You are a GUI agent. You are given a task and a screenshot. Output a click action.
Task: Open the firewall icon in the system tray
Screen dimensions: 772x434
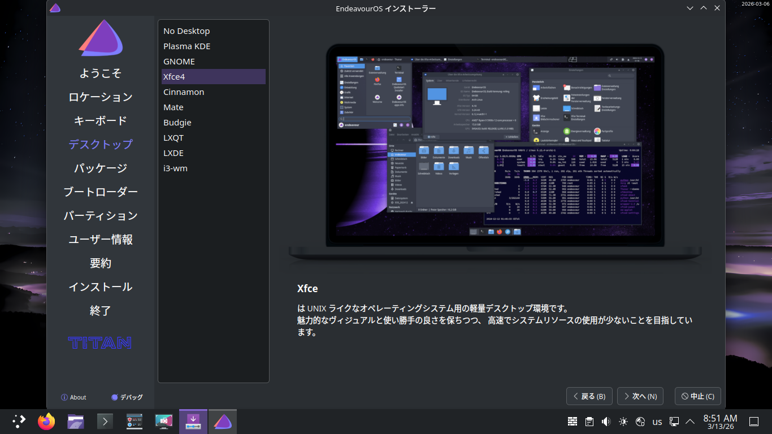573,422
